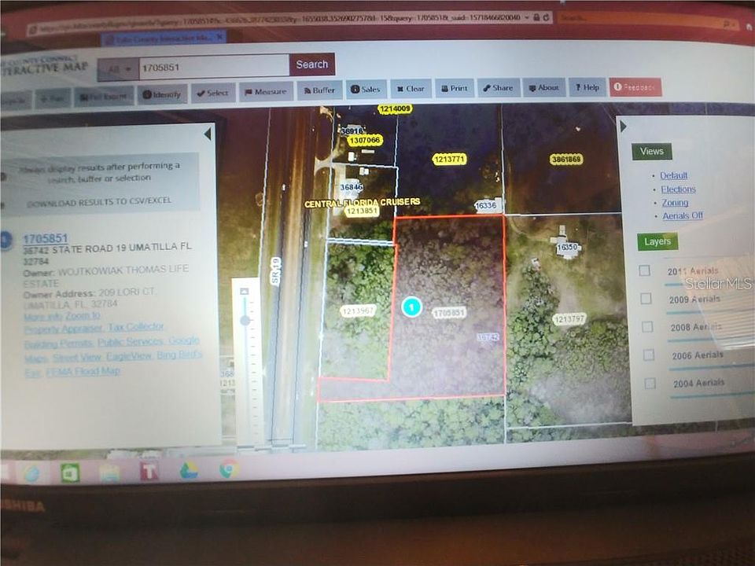755x566 pixels.
Task: Share the map link
Action: [499, 87]
